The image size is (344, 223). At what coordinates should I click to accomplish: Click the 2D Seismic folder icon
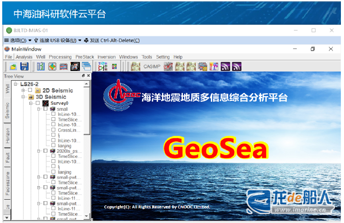point(38,91)
